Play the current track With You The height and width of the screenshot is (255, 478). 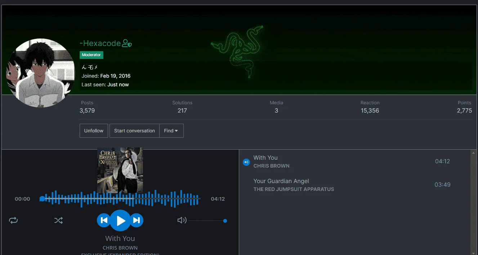pyautogui.click(x=120, y=220)
